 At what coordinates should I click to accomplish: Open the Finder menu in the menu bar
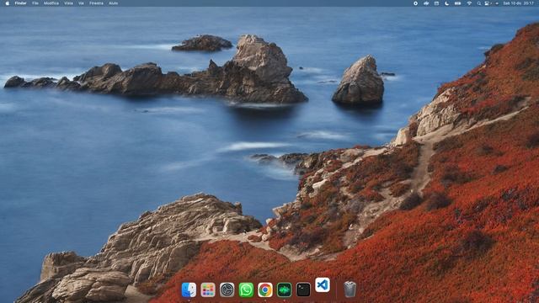(20, 3)
